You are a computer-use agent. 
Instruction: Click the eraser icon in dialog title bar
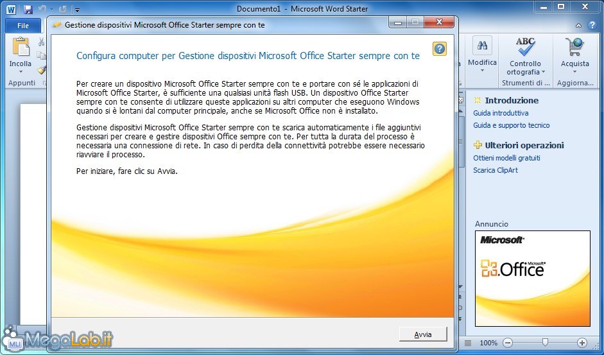coord(57,25)
